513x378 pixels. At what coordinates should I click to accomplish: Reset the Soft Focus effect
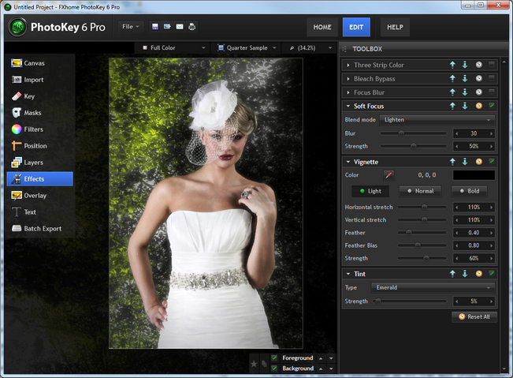point(478,106)
